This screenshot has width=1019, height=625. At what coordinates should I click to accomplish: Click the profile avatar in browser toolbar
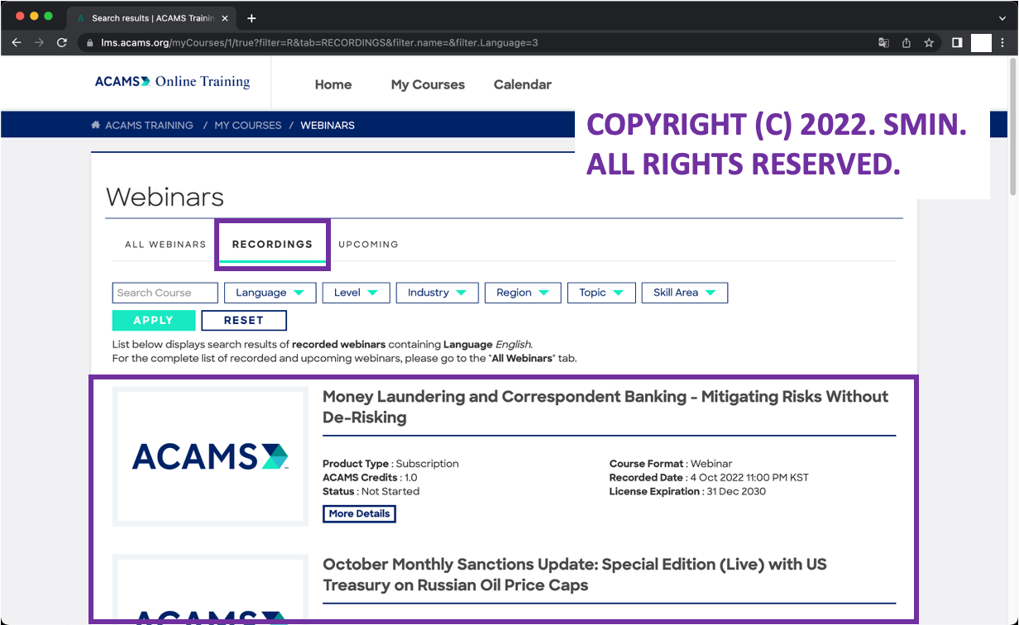(x=981, y=43)
